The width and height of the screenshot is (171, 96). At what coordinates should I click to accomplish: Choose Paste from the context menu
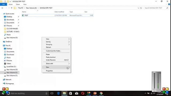[x=56, y=54]
